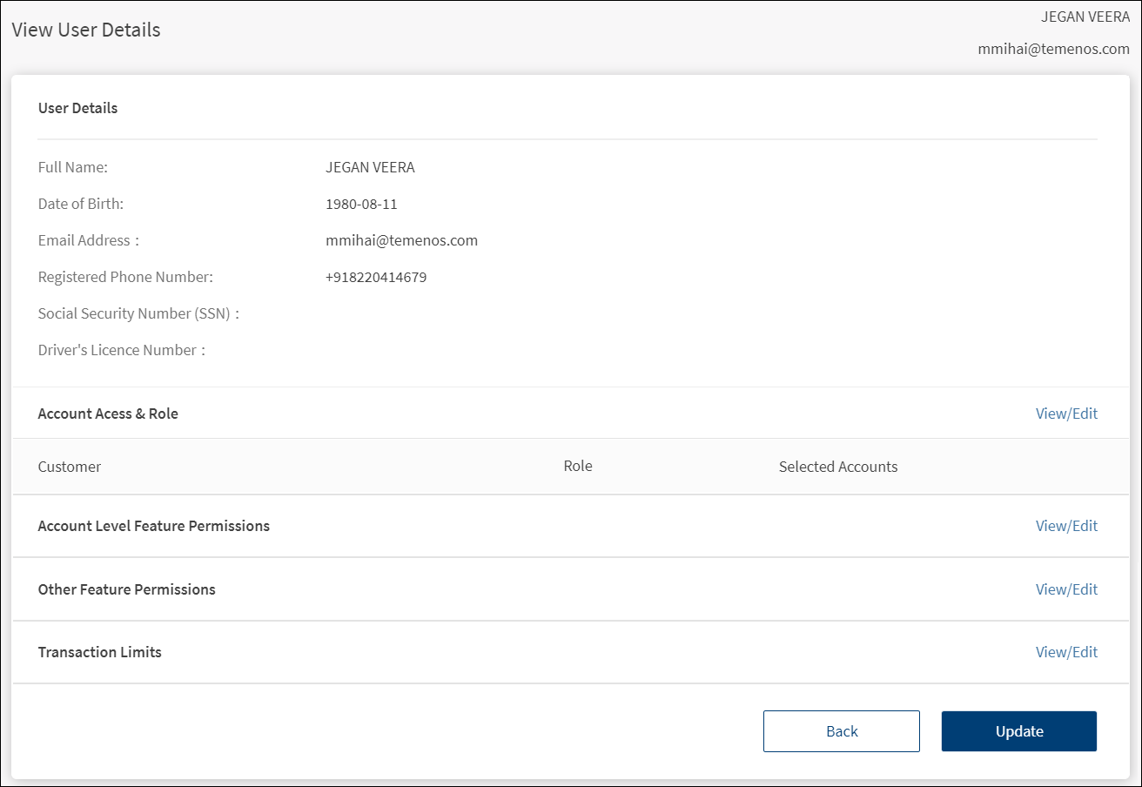The image size is (1142, 787).
Task: Open View/Edit for Account Acess & Role
Action: pos(1066,414)
